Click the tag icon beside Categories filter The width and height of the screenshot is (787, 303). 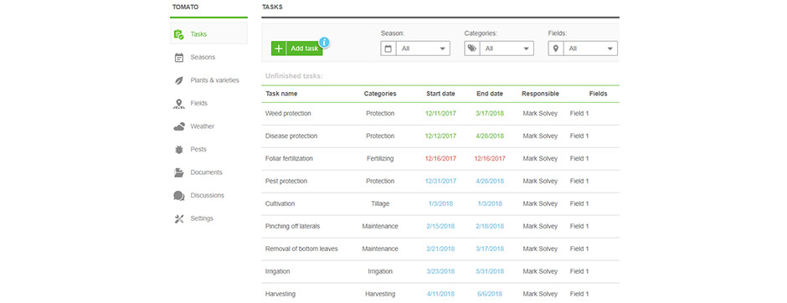tap(472, 49)
